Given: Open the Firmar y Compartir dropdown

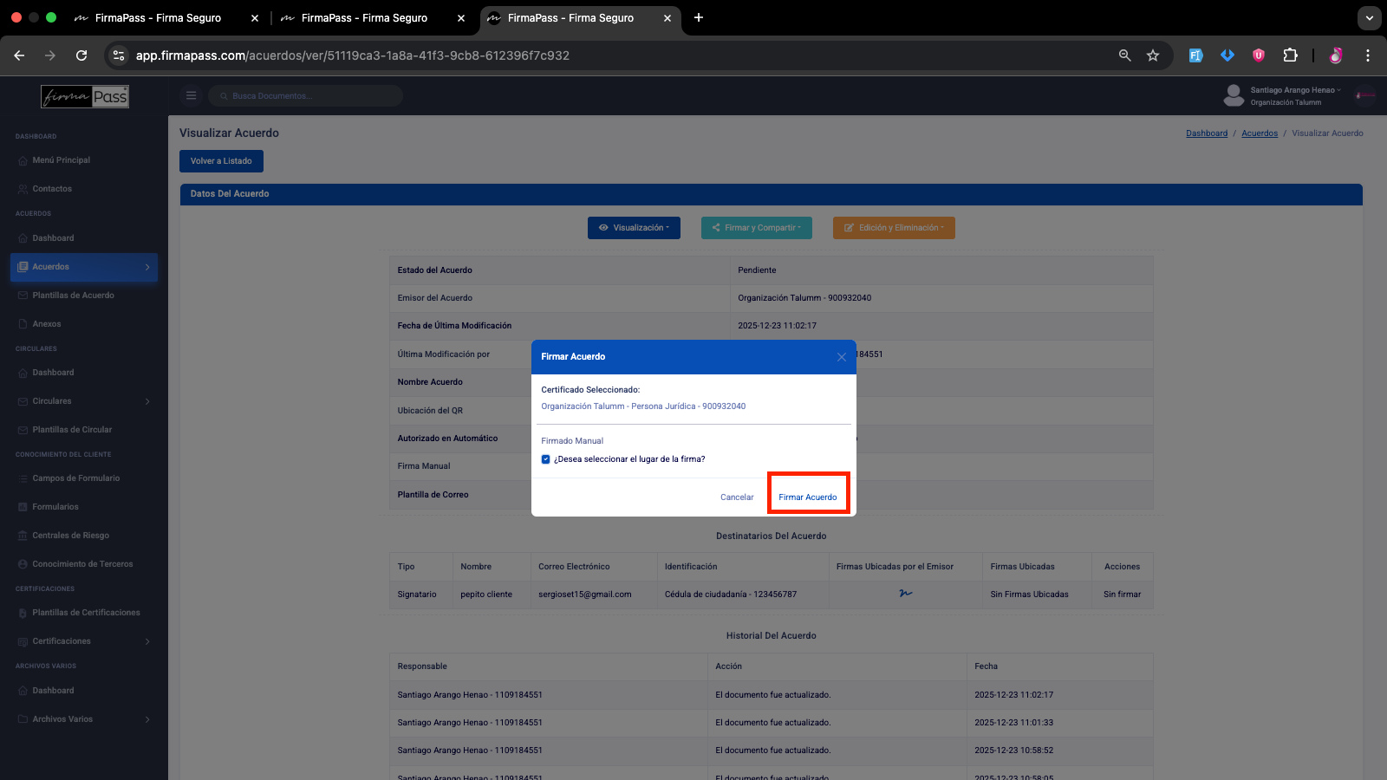Looking at the screenshot, I should pos(757,228).
